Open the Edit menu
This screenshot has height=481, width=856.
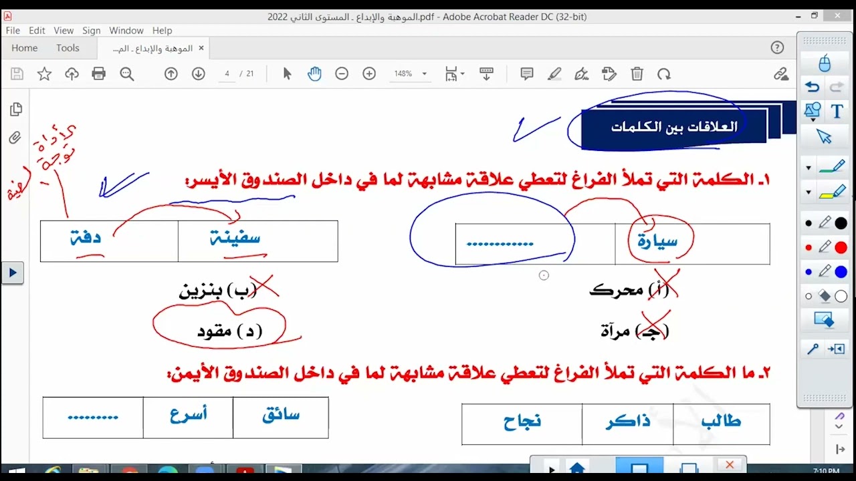pos(37,31)
